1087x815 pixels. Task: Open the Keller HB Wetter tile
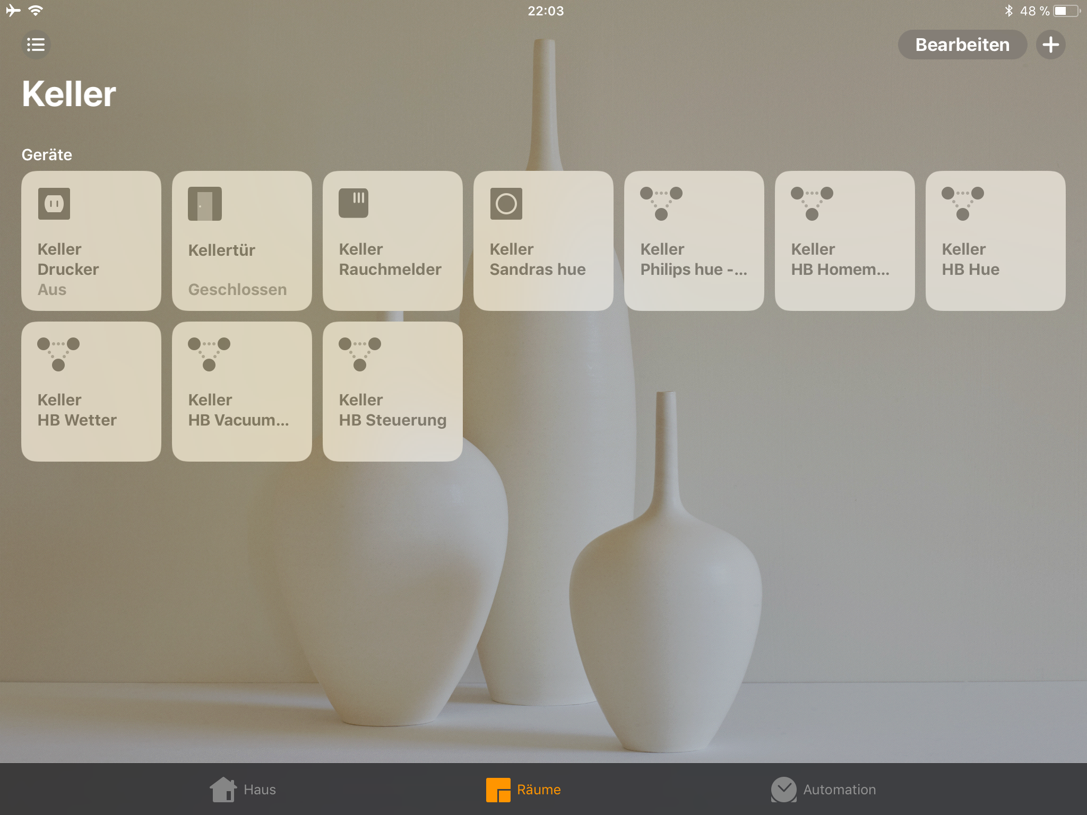click(91, 392)
